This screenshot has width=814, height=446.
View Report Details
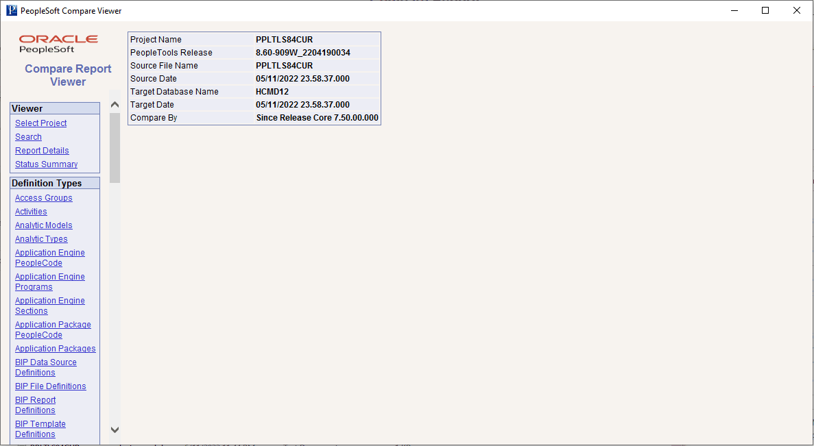pos(42,150)
